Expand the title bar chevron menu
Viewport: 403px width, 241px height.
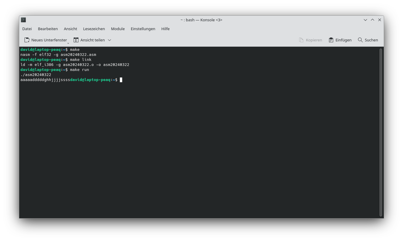pyautogui.click(x=365, y=20)
